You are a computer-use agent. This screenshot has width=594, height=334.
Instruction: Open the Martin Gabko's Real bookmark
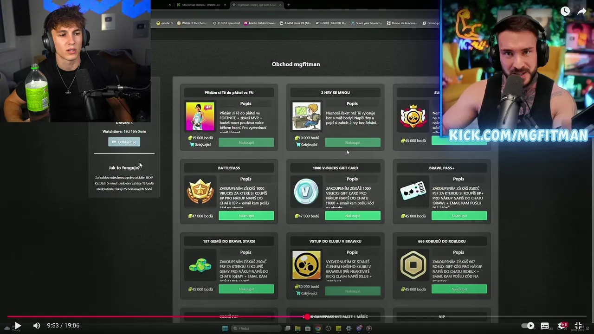point(259,23)
